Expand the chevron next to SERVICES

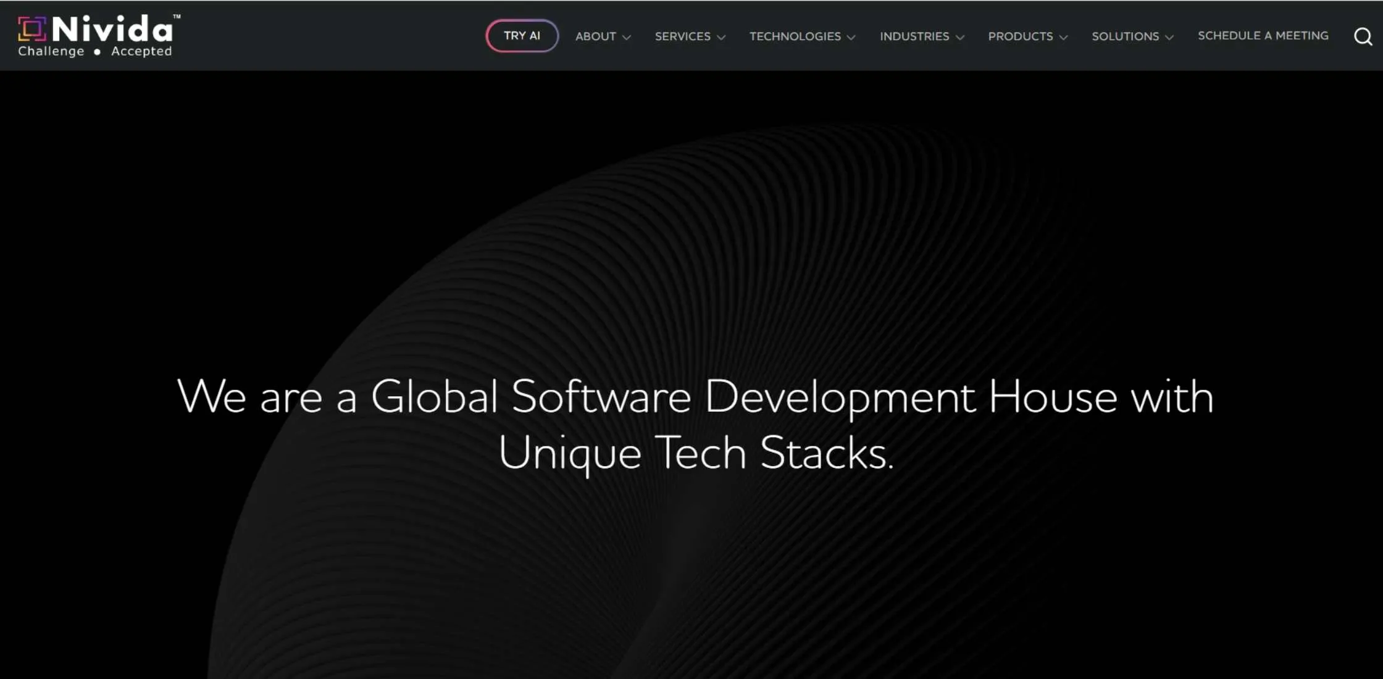pos(721,37)
